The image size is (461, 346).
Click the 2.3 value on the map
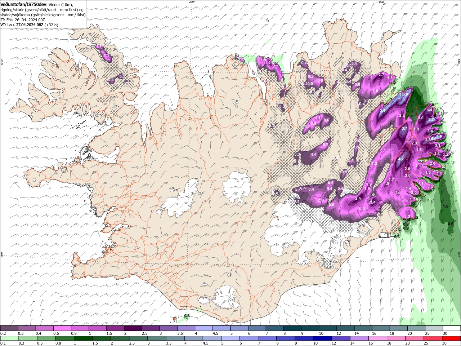coord(414,143)
